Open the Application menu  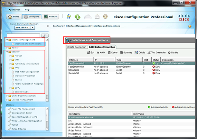pyautogui.click(x=15, y=10)
